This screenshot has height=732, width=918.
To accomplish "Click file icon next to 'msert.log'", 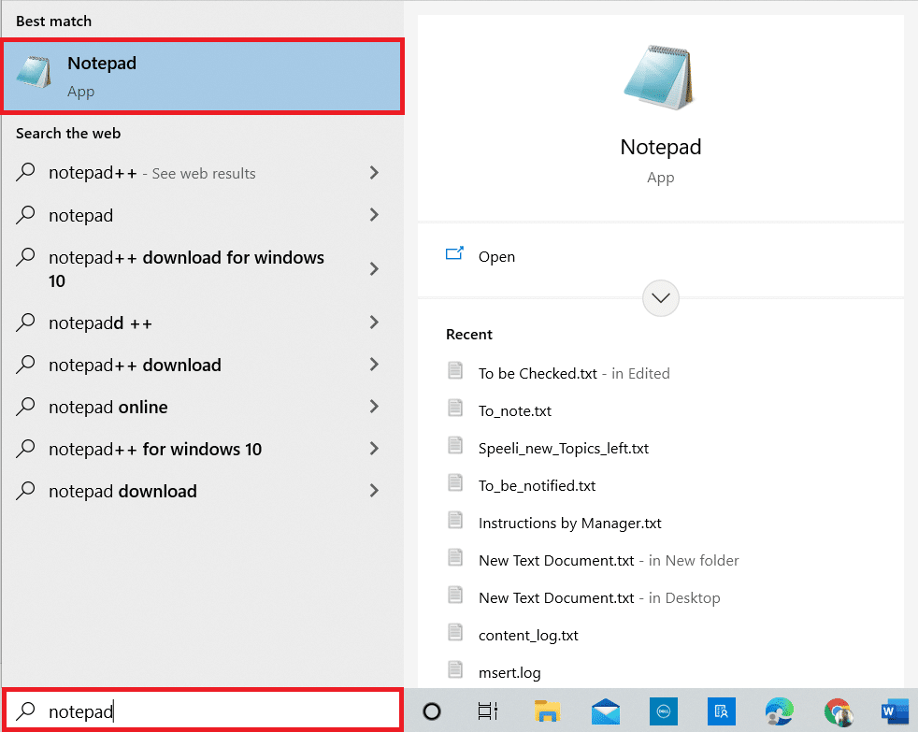I will (455, 669).
